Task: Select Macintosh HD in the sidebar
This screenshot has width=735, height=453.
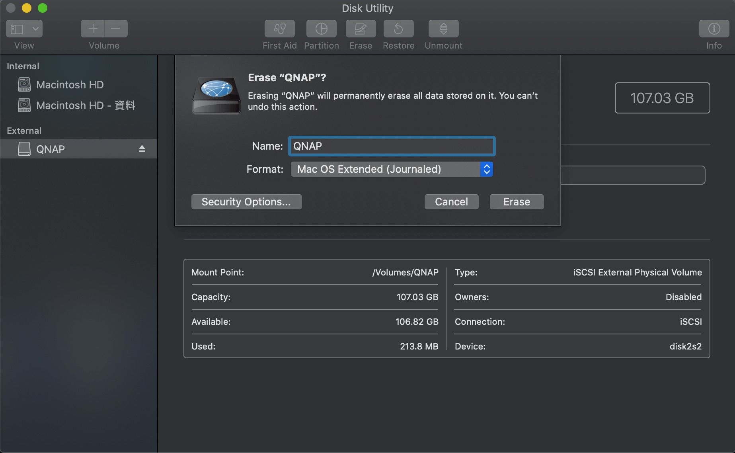Action: (79, 84)
